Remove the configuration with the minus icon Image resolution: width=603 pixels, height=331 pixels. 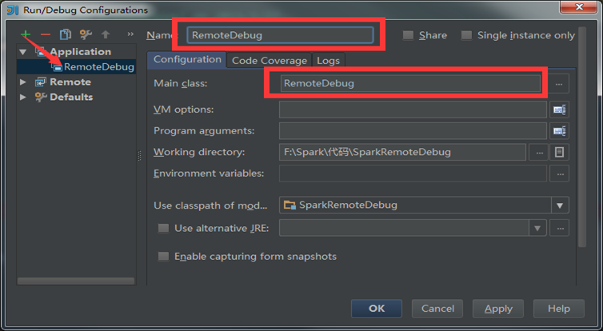pyautogui.click(x=46, y=34)
